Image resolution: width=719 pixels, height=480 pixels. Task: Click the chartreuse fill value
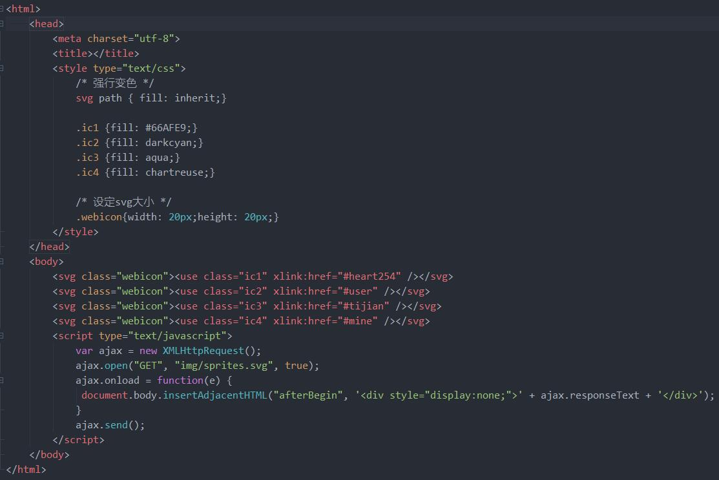coord(174,172)
